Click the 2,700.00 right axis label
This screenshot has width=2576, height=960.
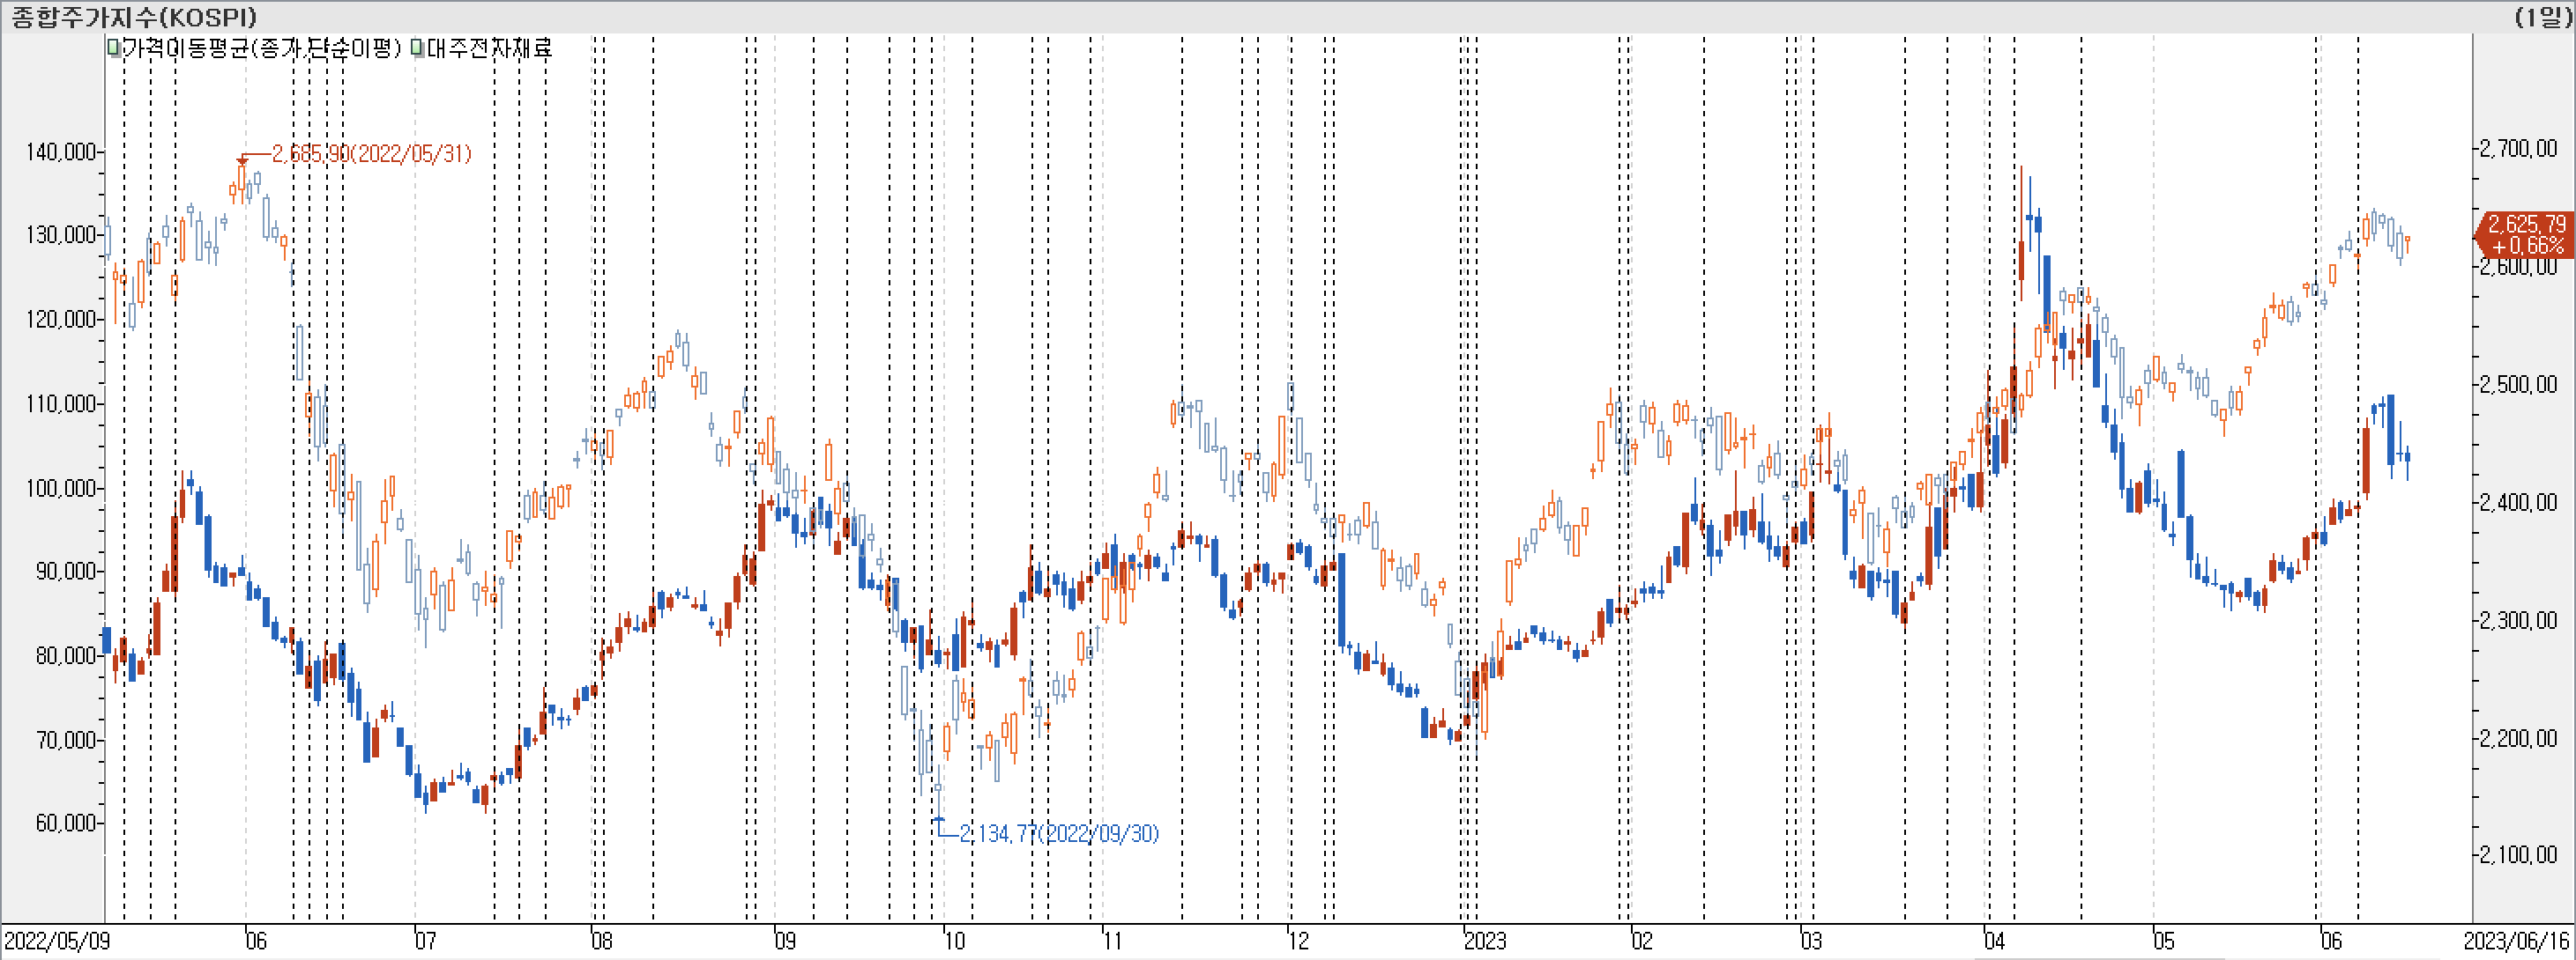[2518, 149]
